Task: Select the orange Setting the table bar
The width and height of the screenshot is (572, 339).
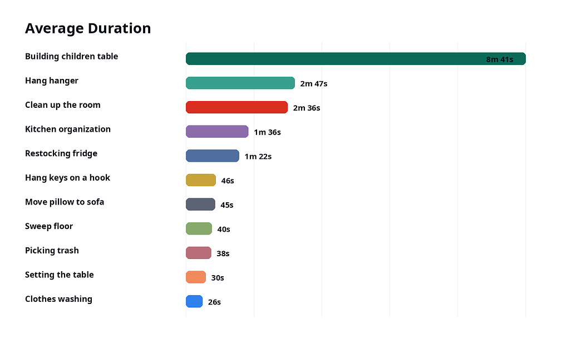Action: (196, 277)
